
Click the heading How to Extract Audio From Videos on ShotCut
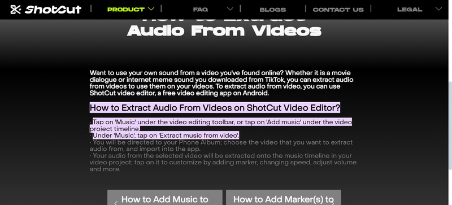[215, 108]
